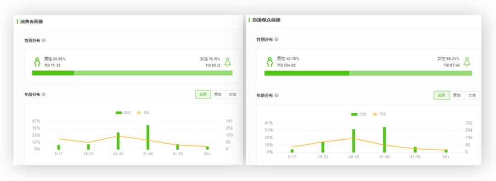Click the 47% axis label
The image size is (496, 181).
coord(36,121)
